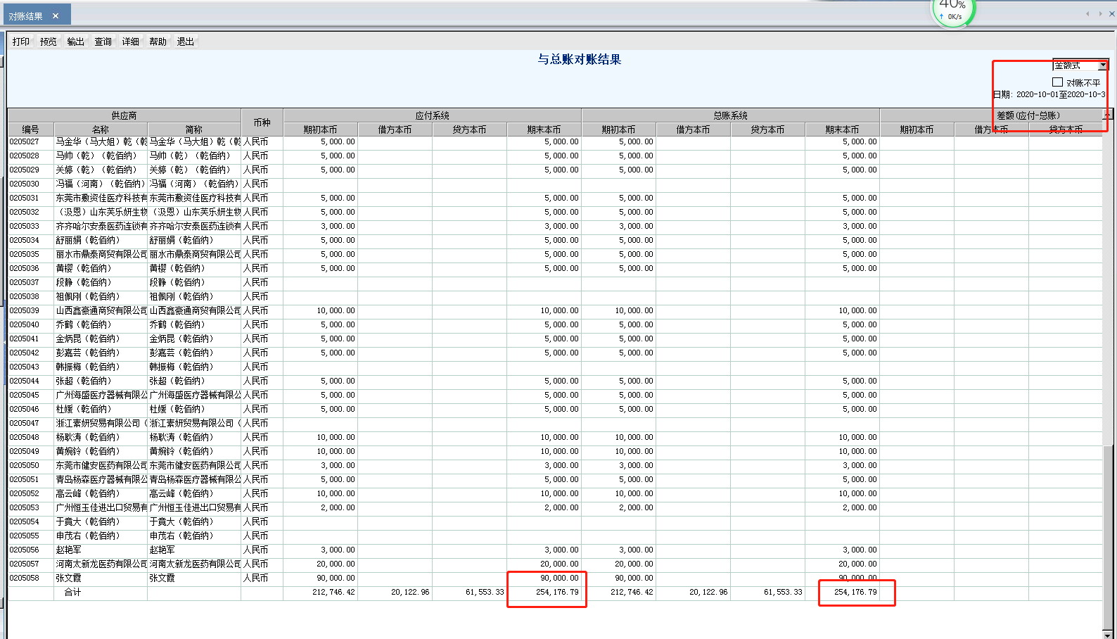Open the 查询 query option
The image size is (1117, 639).
point(103,42)
